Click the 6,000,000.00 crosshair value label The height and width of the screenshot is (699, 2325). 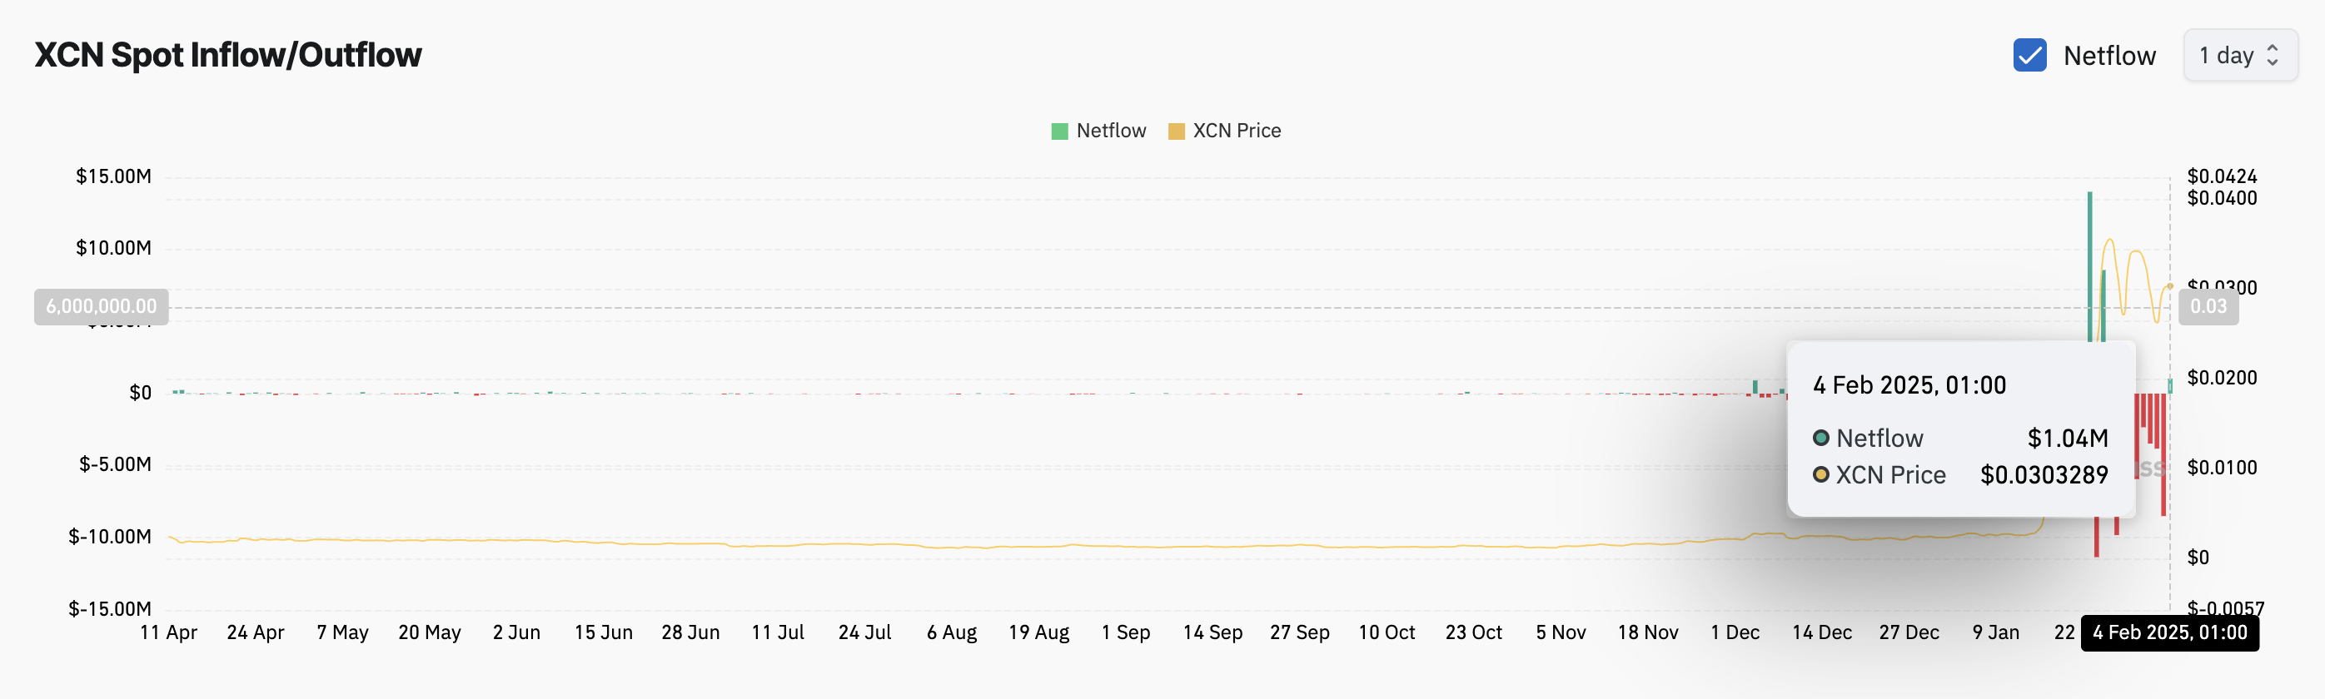click(x=101, y=307)
